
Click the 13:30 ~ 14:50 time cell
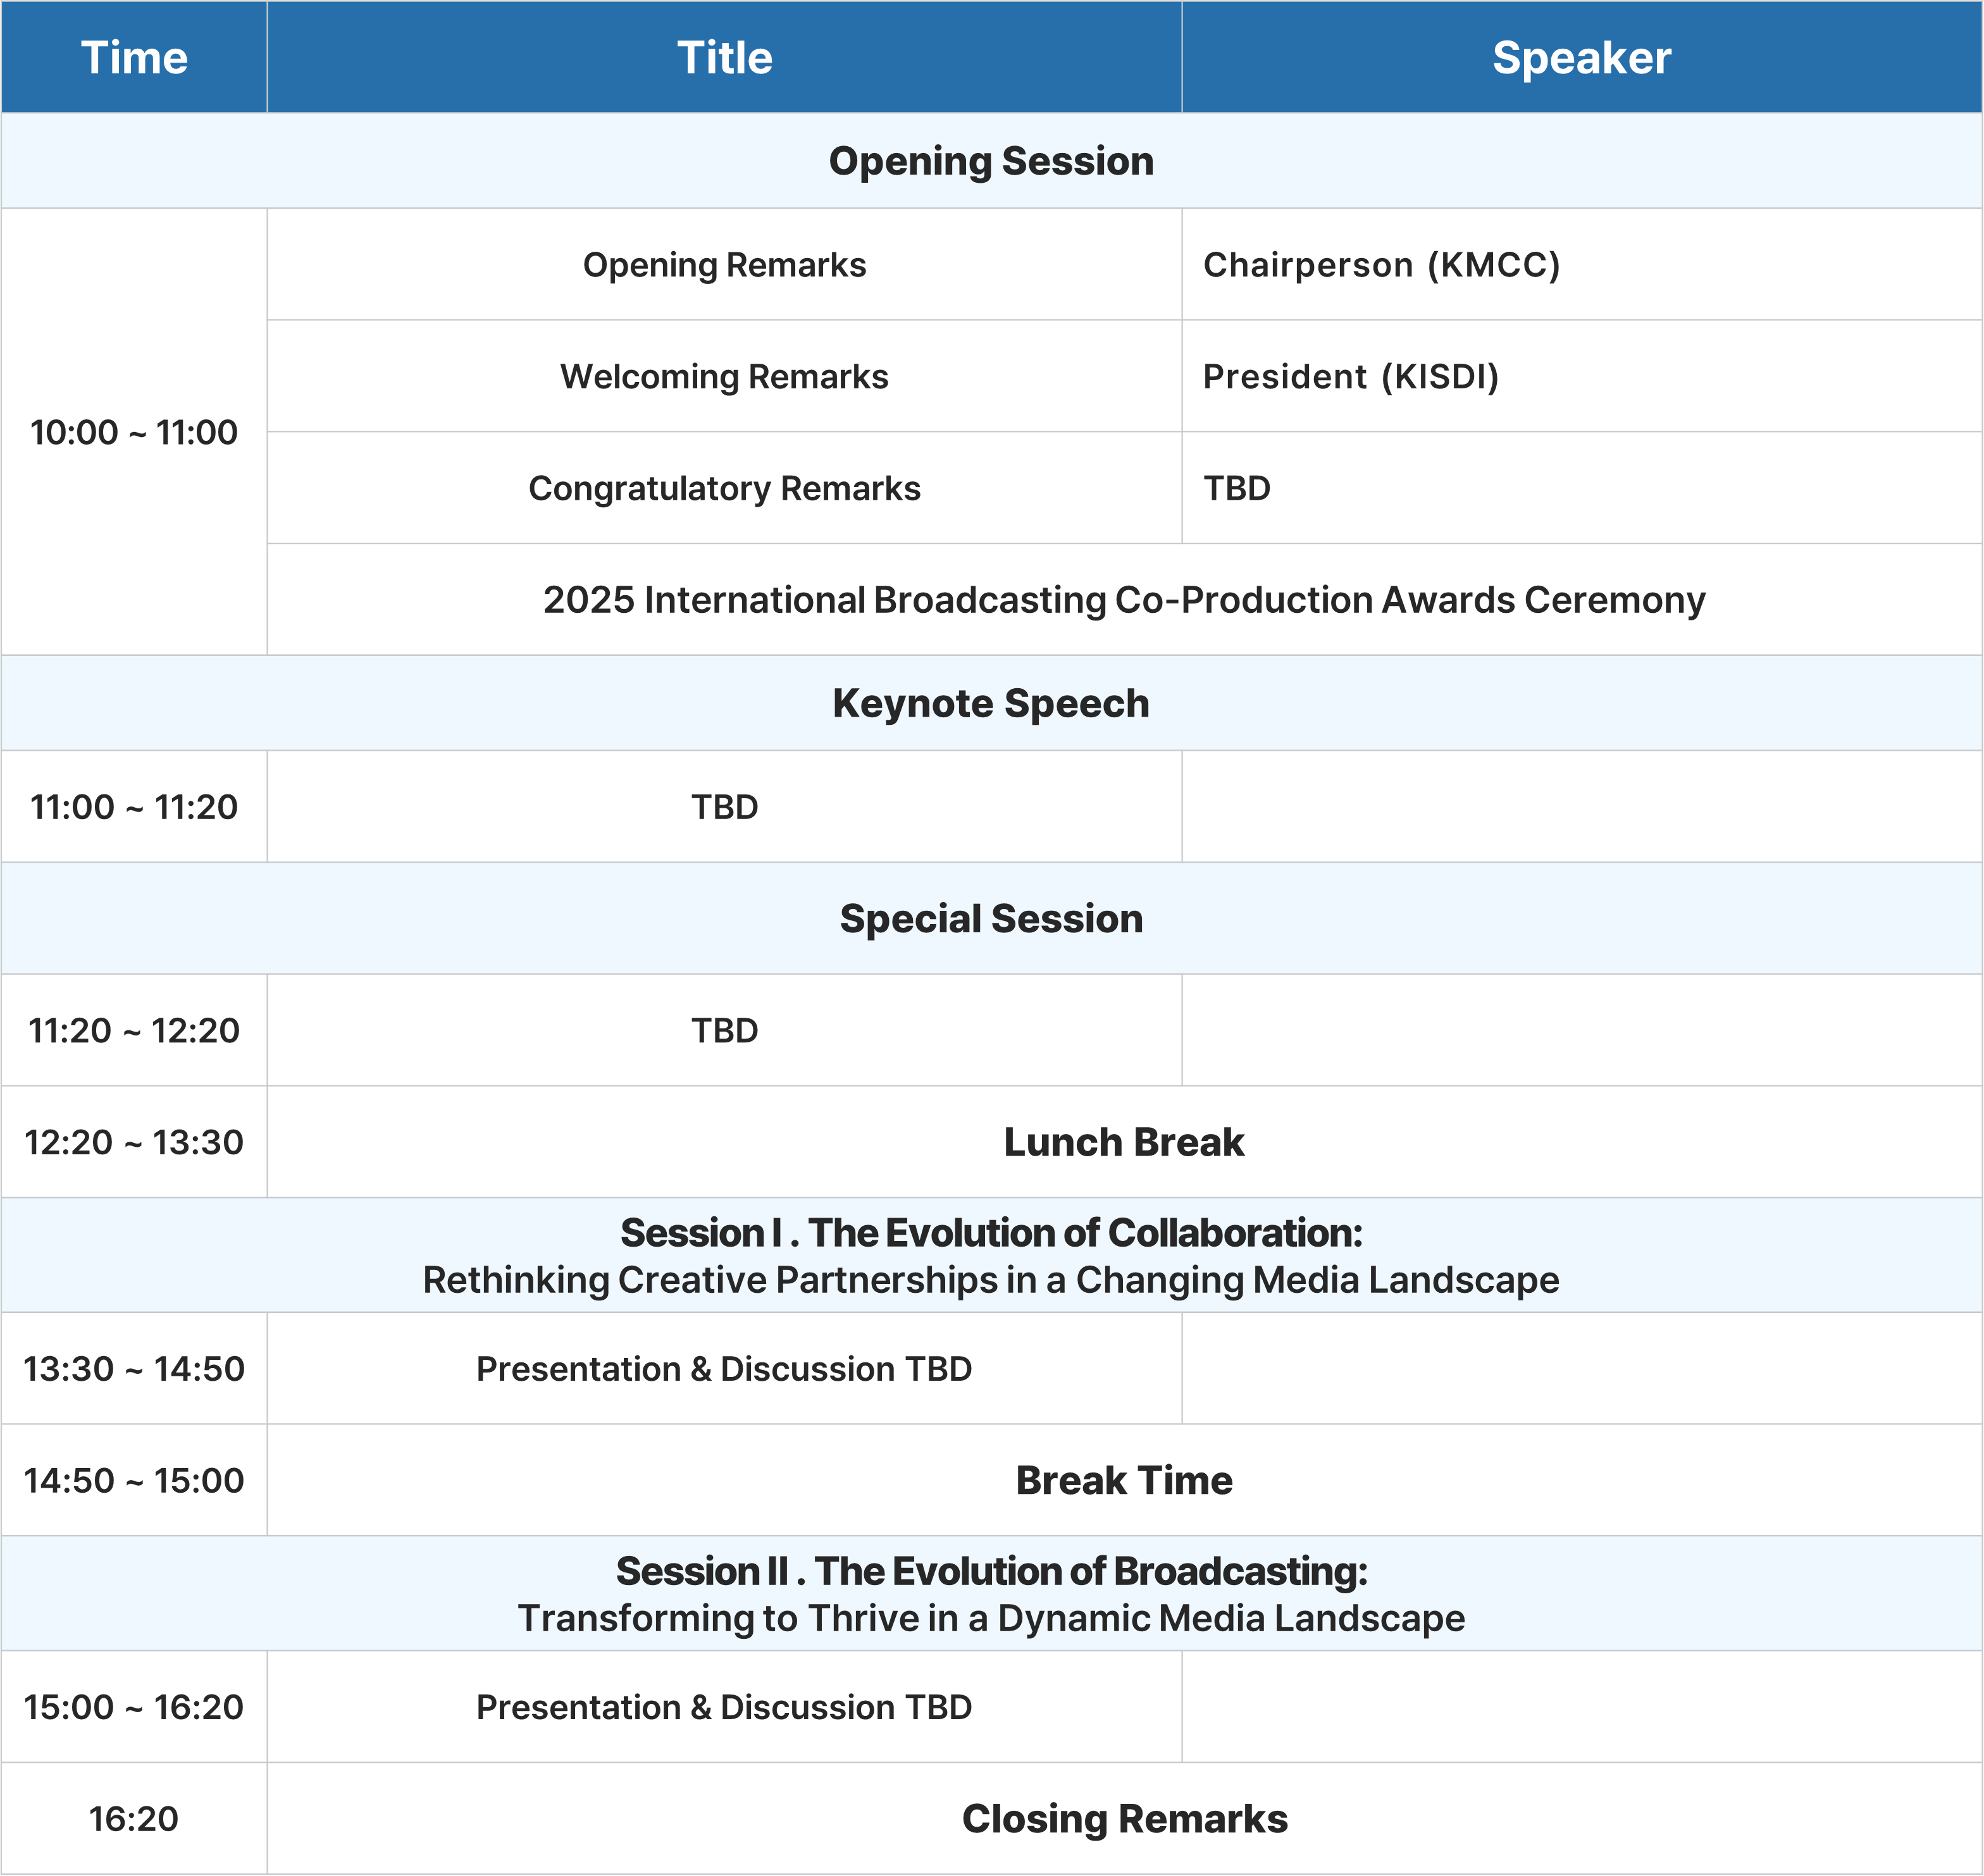pyautogui.click(x=134, y=1369)
